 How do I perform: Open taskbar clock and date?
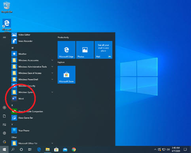click(x=176, y=149)
